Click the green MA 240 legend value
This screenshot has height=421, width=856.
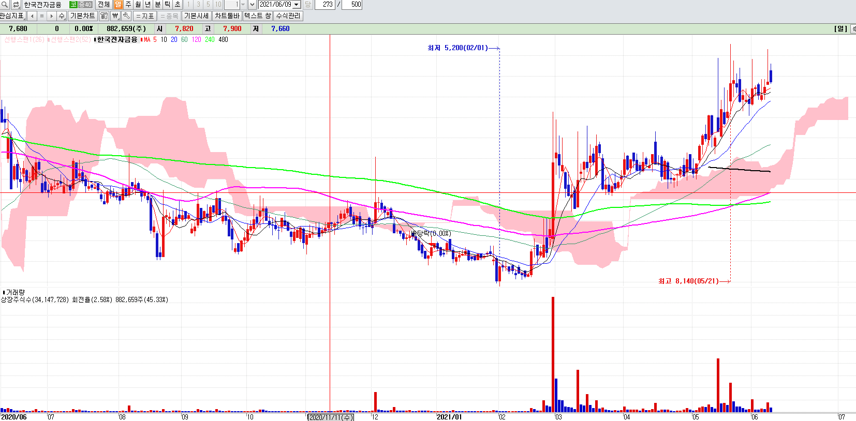pyautogui.click(x=209, y=40)
